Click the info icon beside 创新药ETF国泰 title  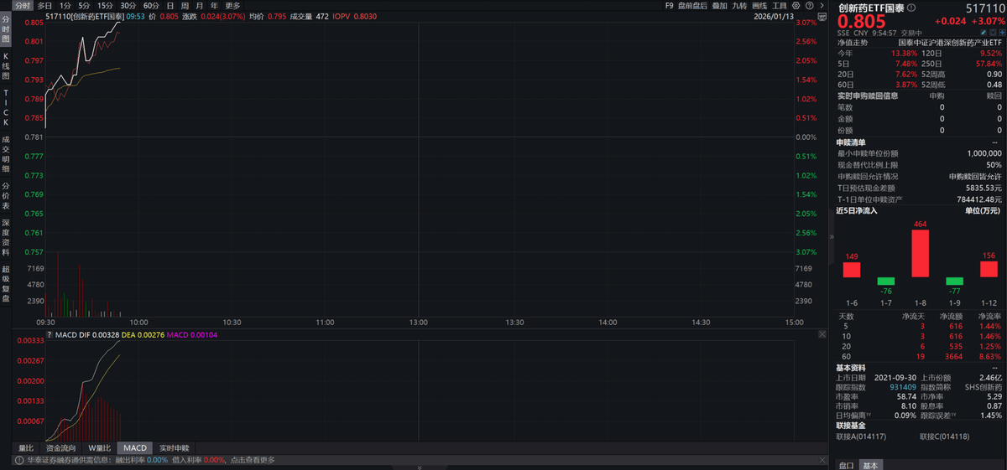[x=912, y=8]
